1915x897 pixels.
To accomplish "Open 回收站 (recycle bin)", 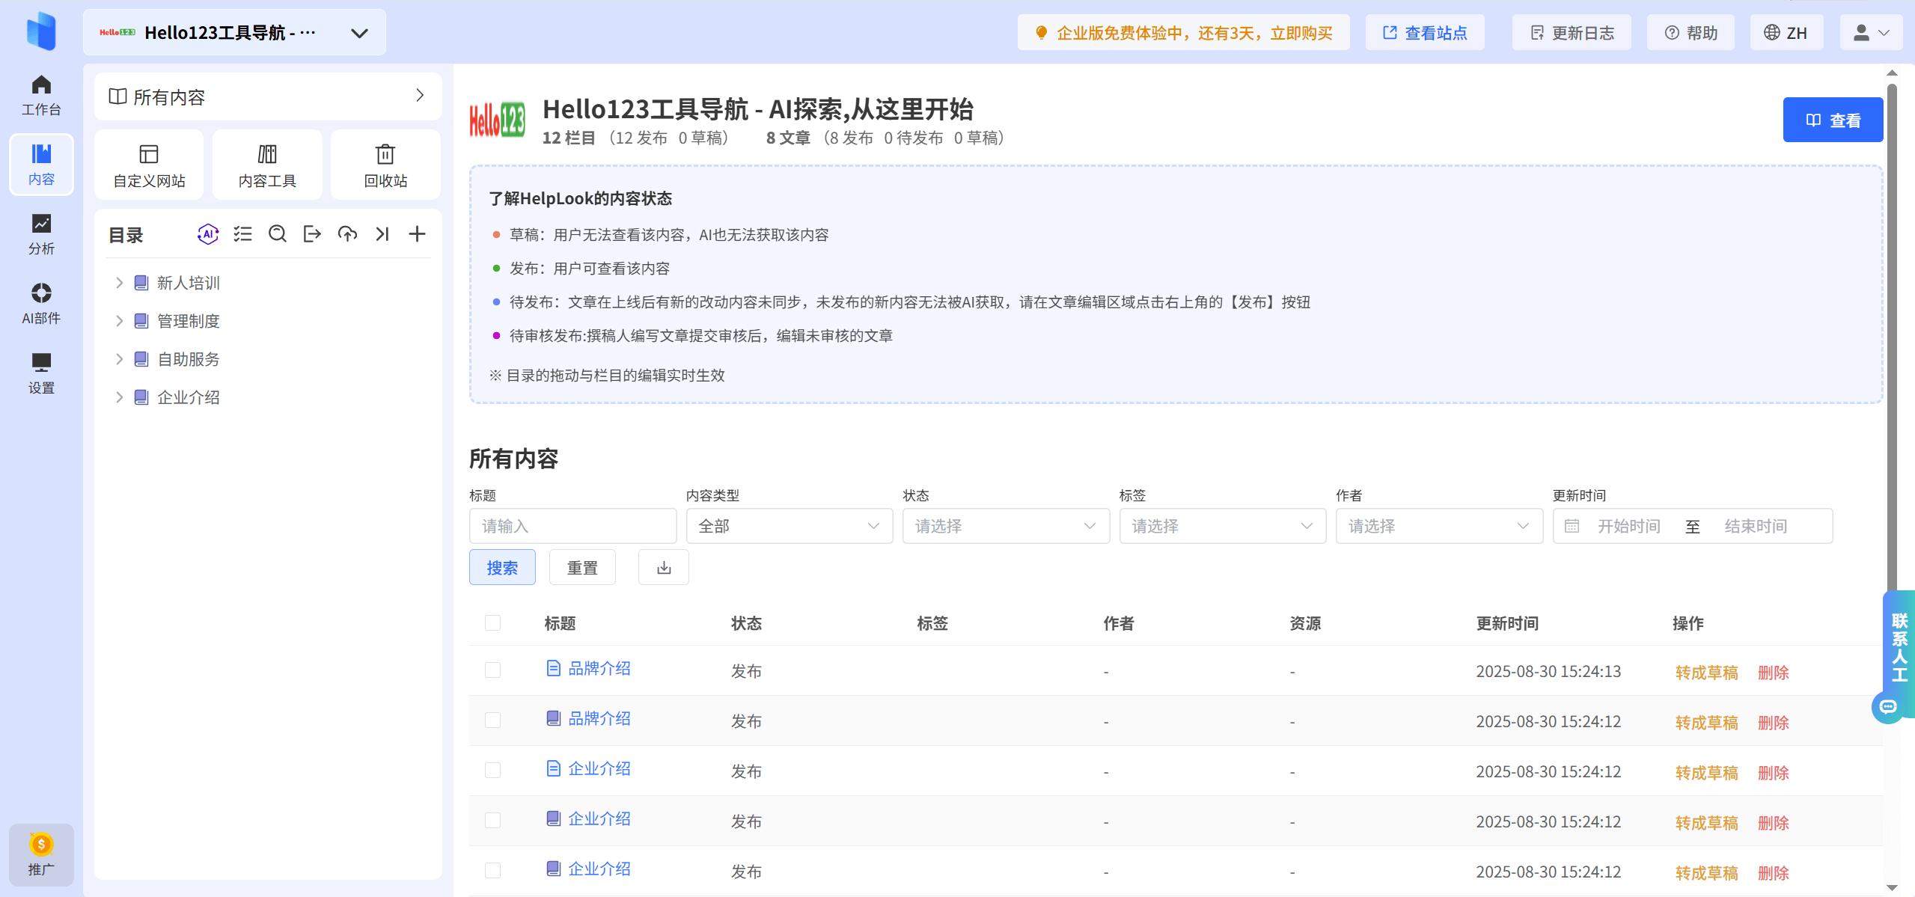I will (385, 164).
